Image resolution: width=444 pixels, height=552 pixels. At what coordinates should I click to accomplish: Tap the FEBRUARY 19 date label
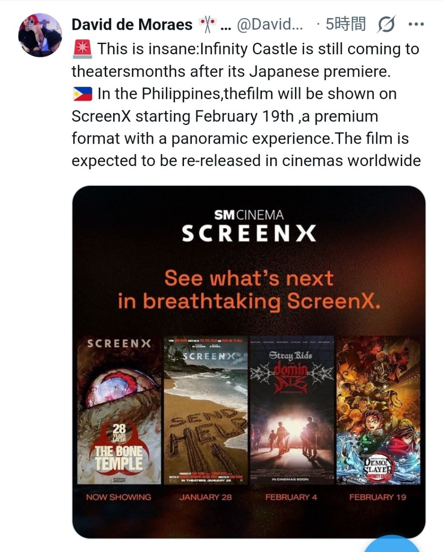[378, 497]
